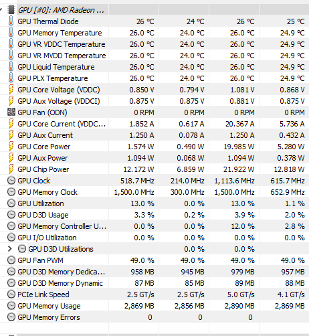Select the GPU [#0]: AMD Radeon header row

154,10
